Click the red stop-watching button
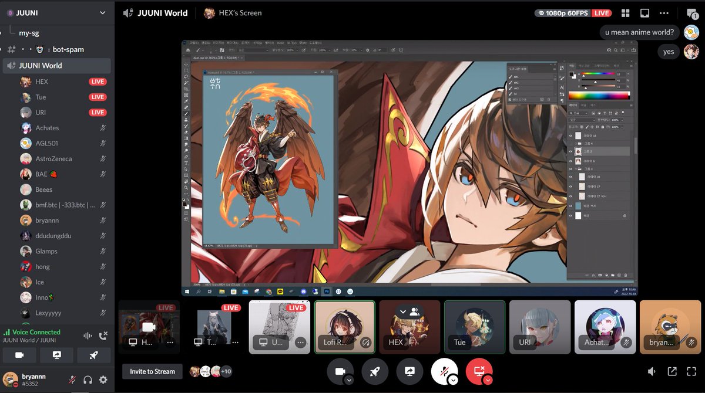This screenshot has width=705, height=393. click(479, 371)
